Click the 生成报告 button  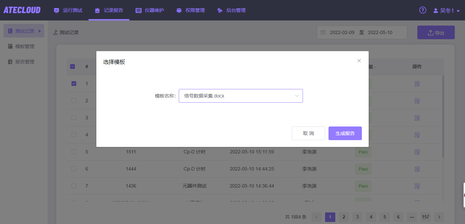(345, 133)
